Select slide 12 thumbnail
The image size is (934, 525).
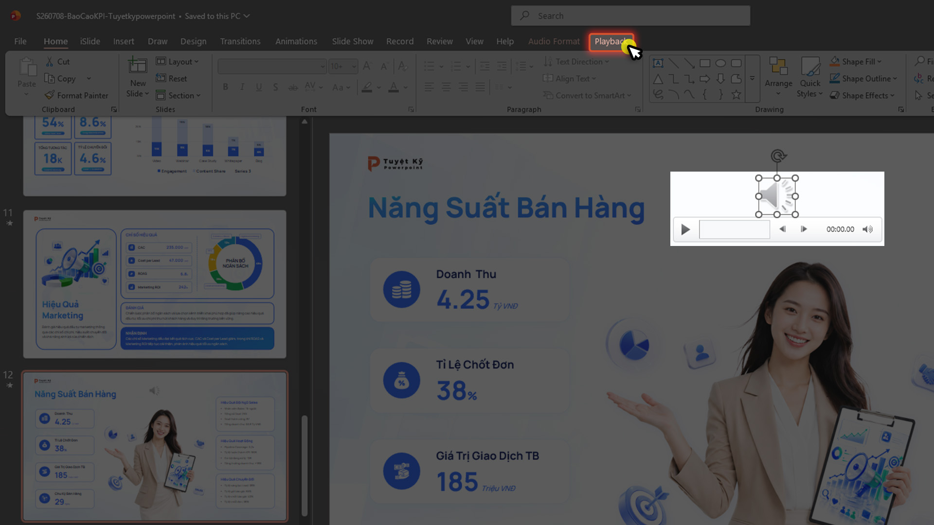[155, 446]
